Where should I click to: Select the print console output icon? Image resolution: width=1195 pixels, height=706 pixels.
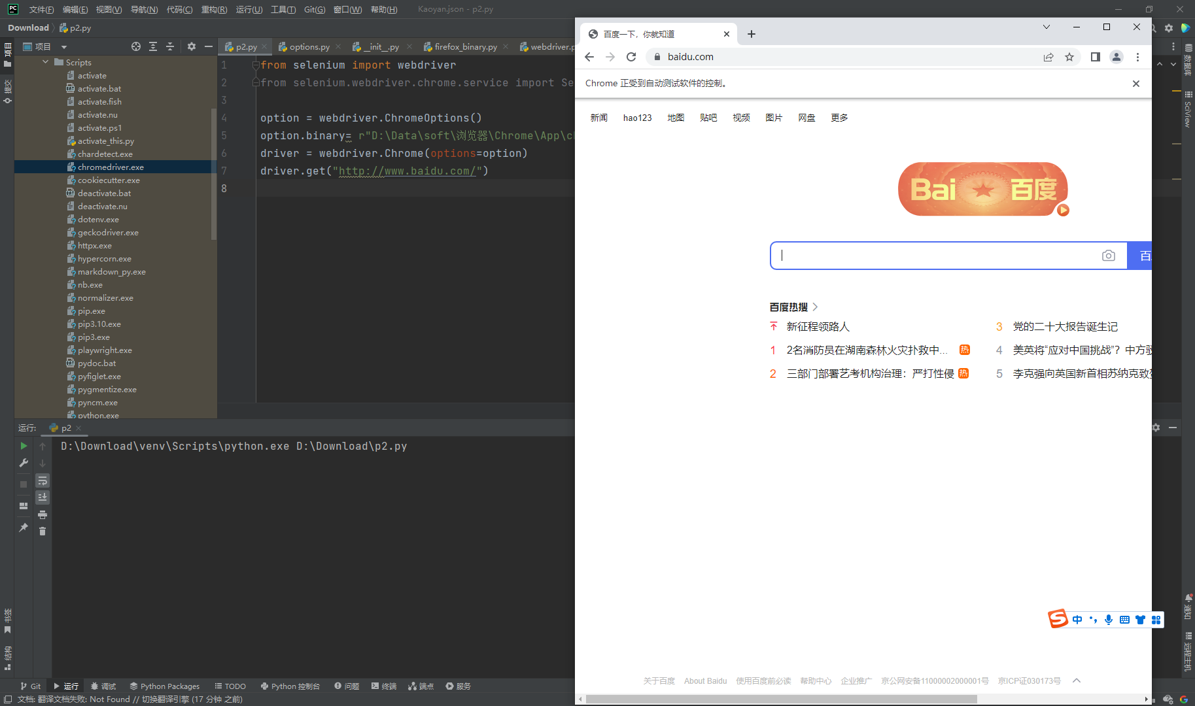[43, 515]
